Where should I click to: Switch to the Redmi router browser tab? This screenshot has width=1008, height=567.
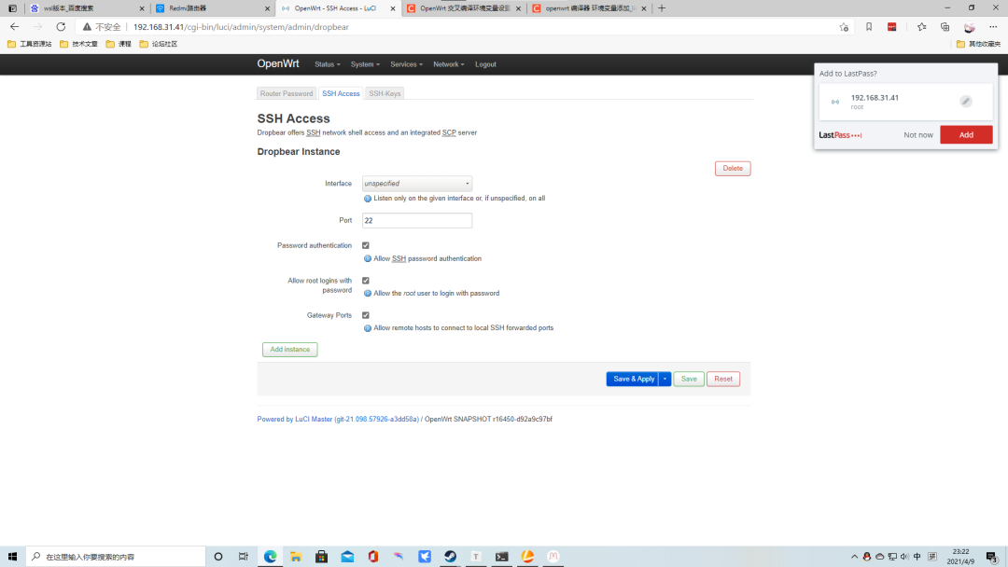[x=213, y=8]
